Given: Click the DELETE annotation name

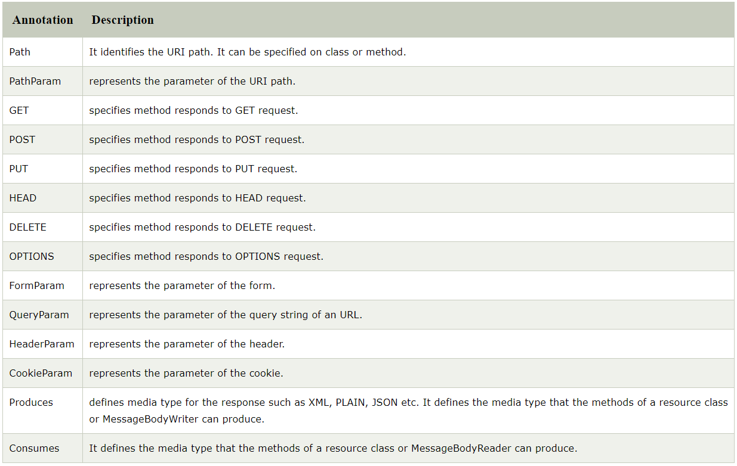Looking at the screenshot, I should [x=27, y=227].
